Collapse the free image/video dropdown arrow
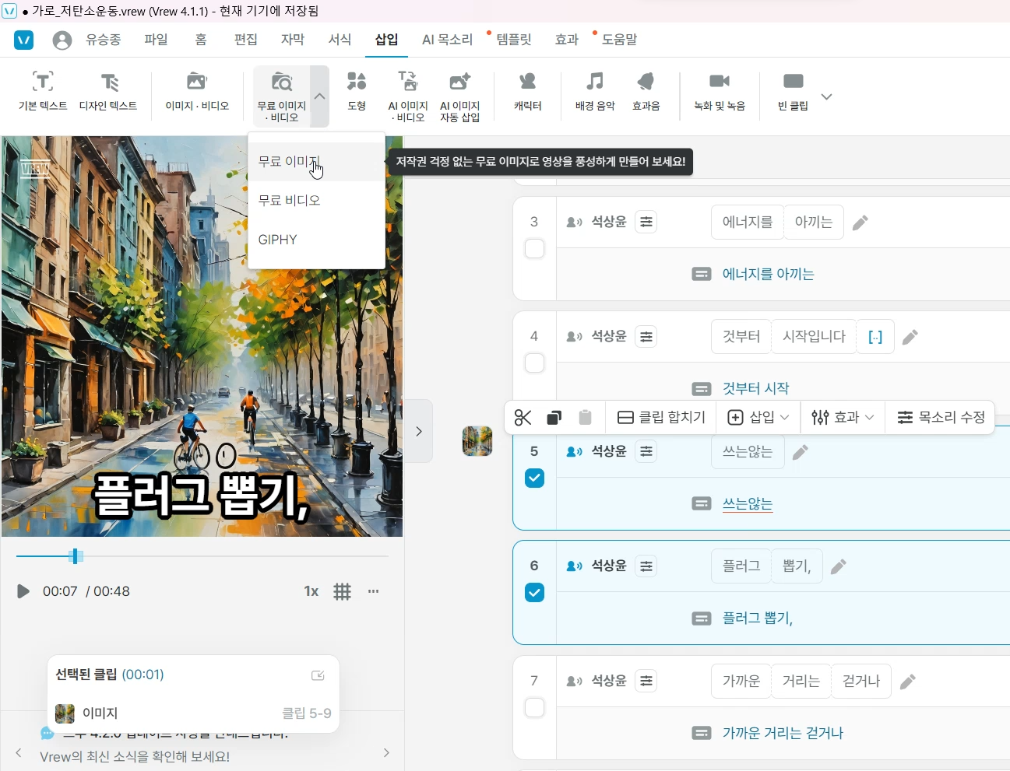 (319, 96)
